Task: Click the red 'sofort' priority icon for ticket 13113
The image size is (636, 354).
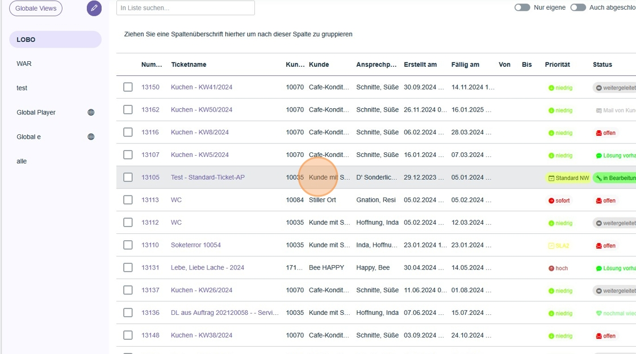Action: pos(551,201)
